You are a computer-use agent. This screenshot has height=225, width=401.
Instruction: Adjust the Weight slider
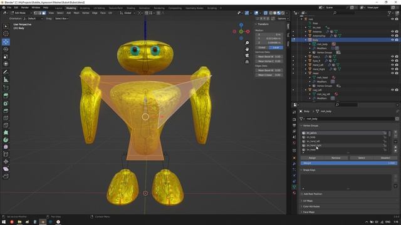tap(349, 163)
